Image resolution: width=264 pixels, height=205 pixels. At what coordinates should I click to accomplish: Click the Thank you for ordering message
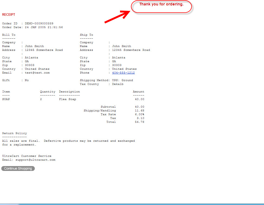[161, 4]
